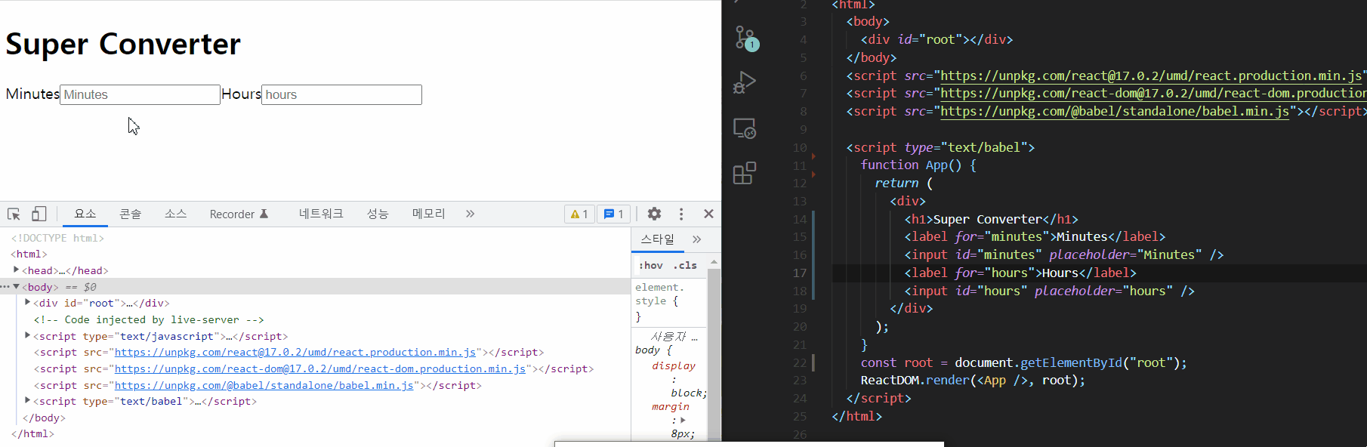Activate the inspect element picker icon

pos(14,214)
